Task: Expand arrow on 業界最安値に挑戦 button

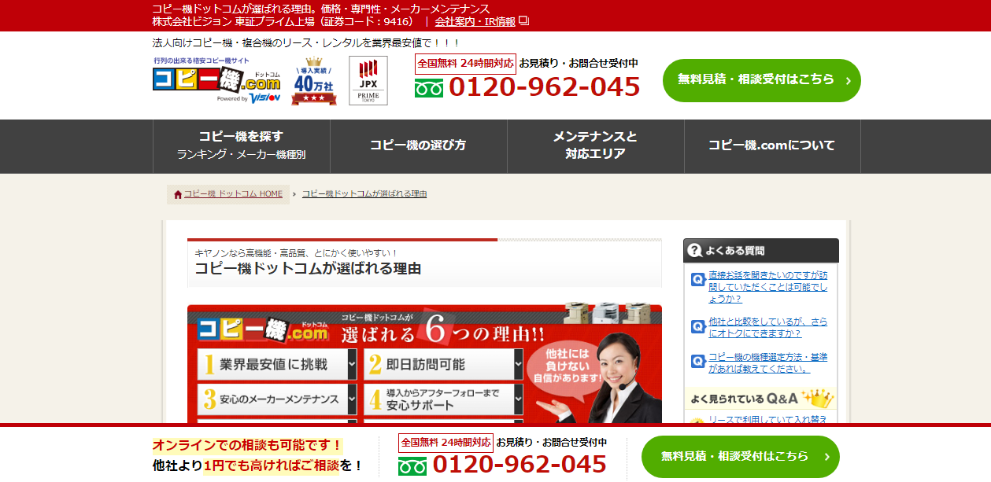Action: [x=352, y=365]
